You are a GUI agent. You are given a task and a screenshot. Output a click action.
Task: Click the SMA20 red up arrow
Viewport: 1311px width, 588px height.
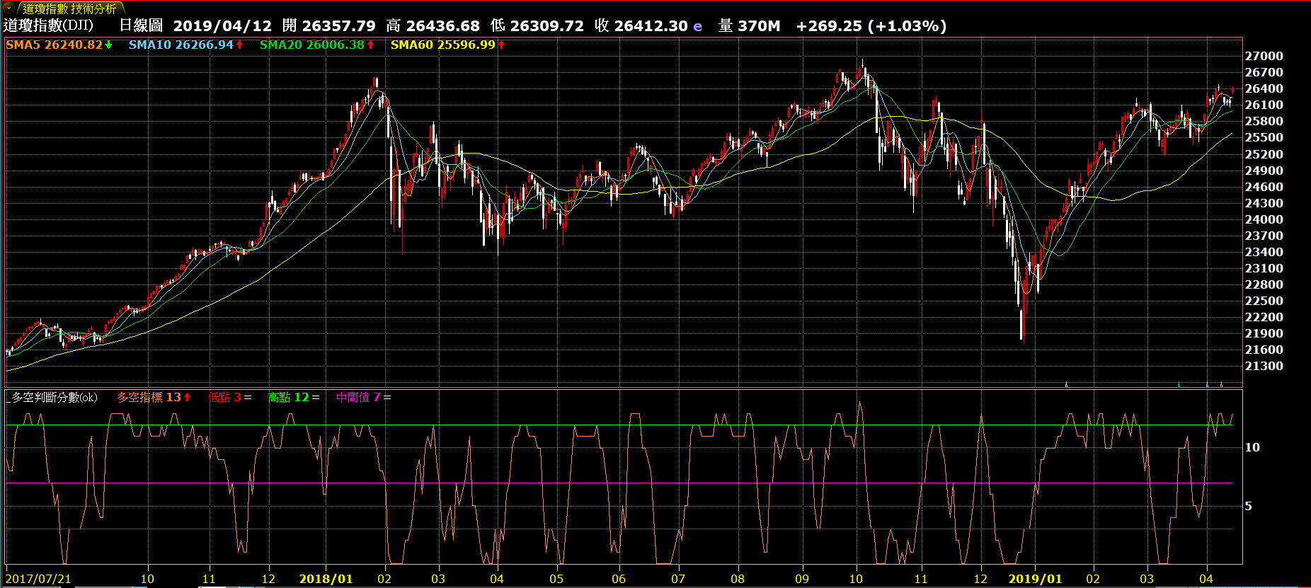371,45
